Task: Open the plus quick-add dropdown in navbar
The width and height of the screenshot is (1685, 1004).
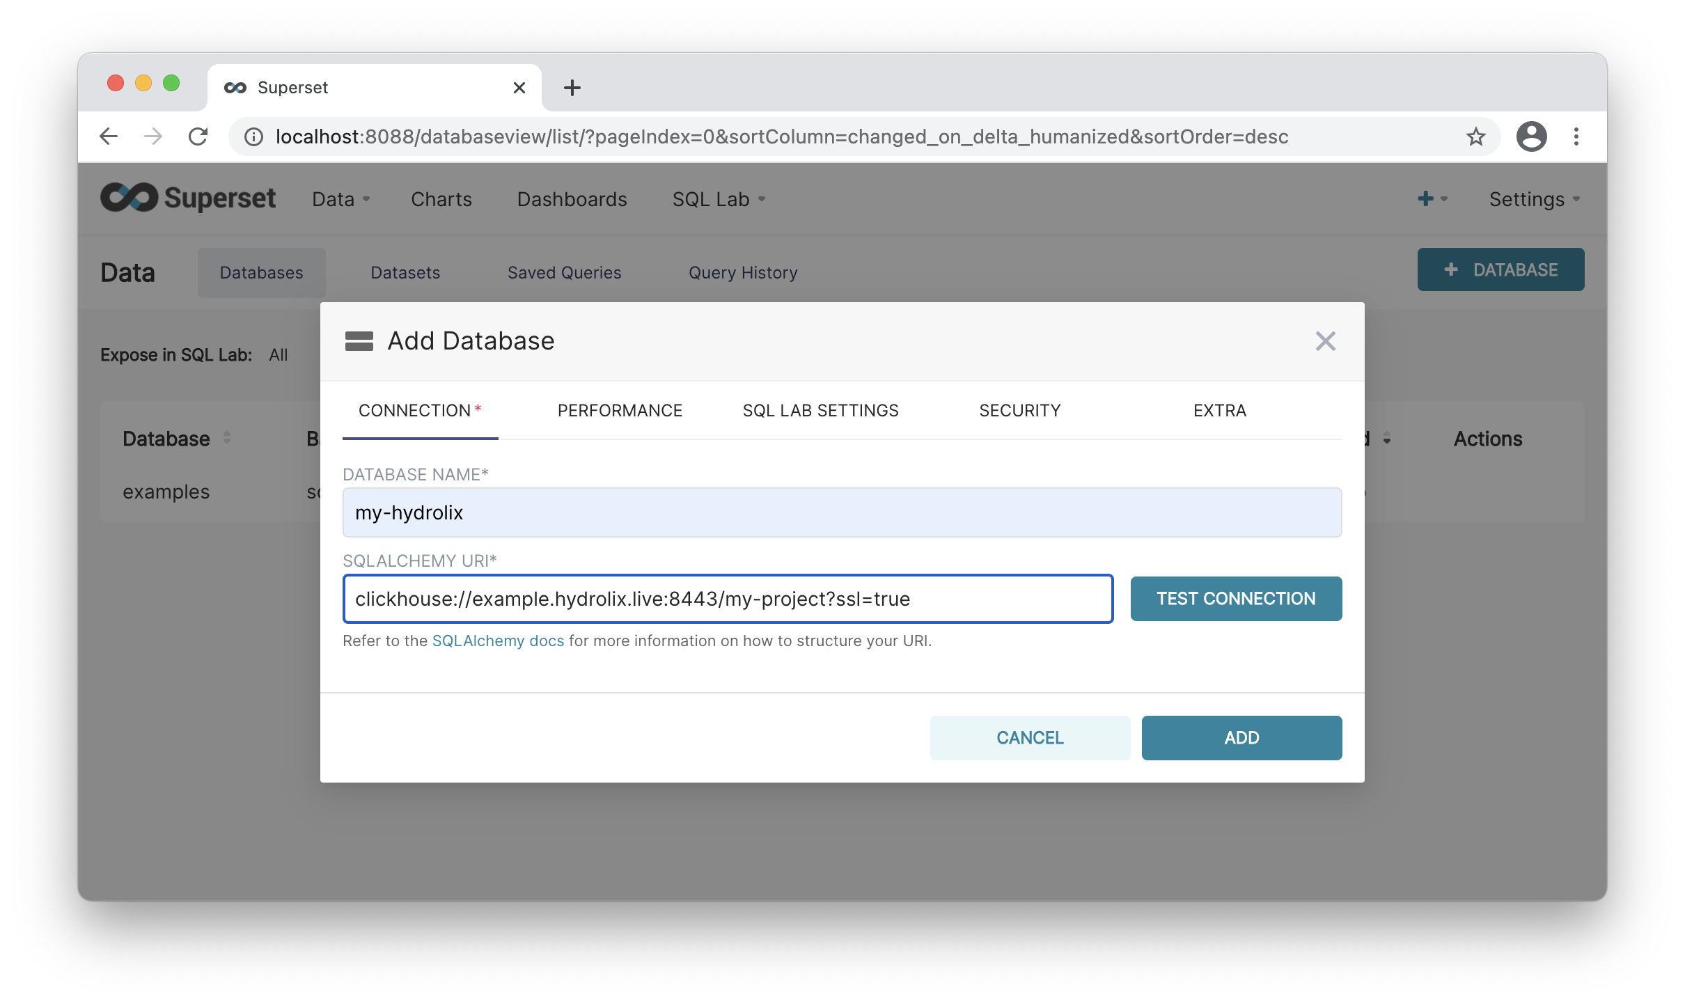Action: (x=1432, y=199)
